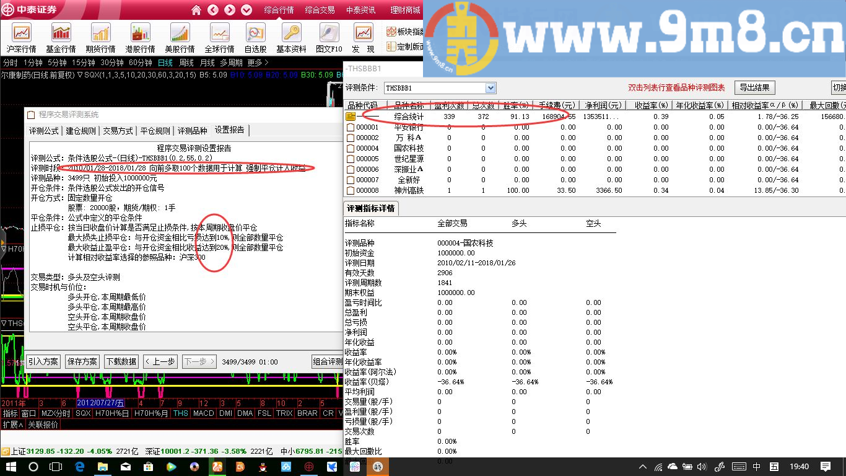Switch to 平仓规则 tab
Viewport: 846px width, 476px height.
[155, 130]
